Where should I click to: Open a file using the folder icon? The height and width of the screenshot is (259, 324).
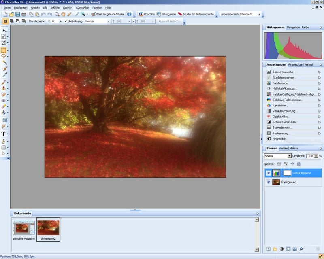coord(12,14)
